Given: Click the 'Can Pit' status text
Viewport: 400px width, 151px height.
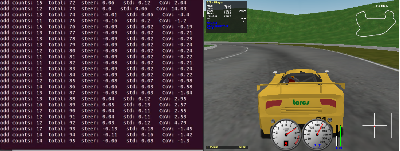Looking at the screenshot, I should coord(210,28).
